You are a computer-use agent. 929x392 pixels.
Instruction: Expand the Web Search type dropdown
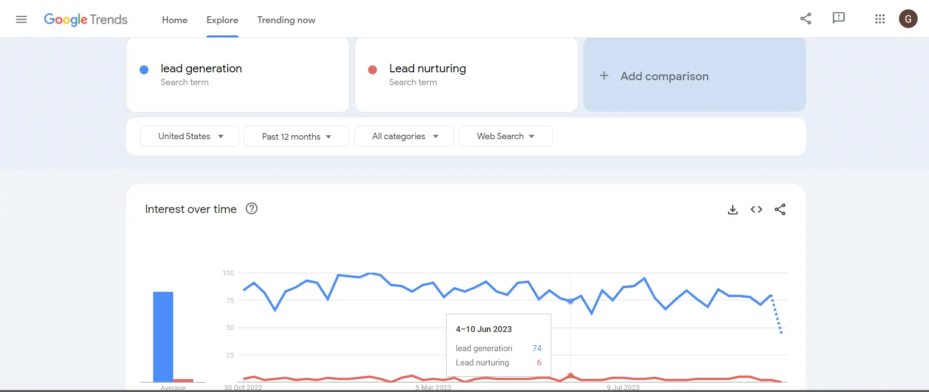tap(506, 136)
